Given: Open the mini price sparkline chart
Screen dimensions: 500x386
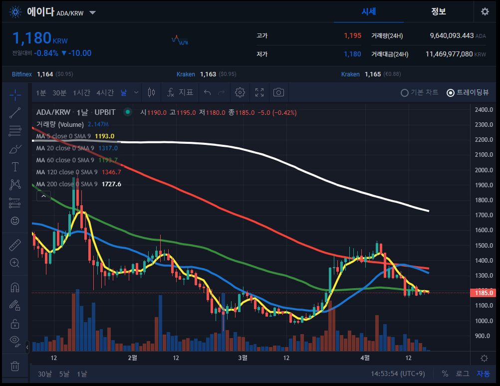Looking at the screenshot, I should pyautogui.click(x=180, y=40).
